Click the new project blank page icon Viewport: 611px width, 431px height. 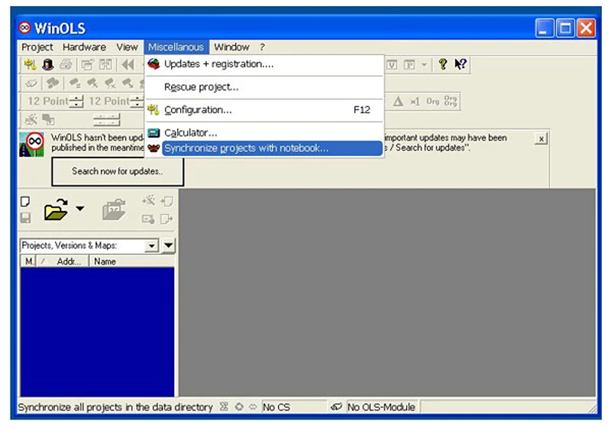25,202
